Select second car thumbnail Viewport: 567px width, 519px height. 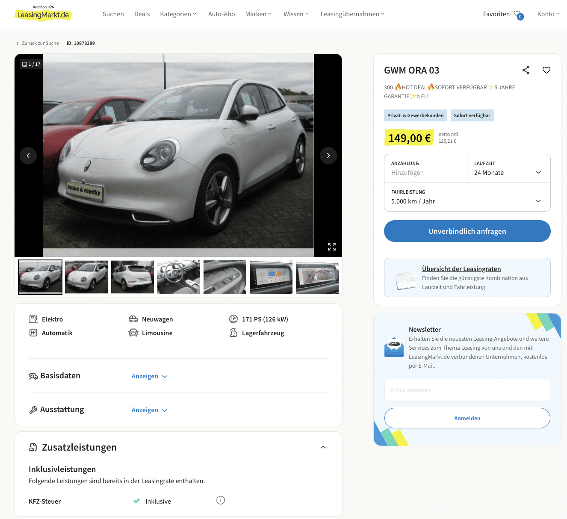[86, 277]
